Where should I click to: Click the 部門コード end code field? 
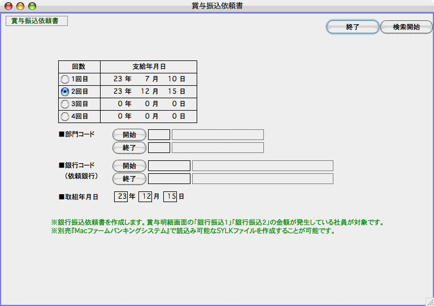(x=159, y=147)
